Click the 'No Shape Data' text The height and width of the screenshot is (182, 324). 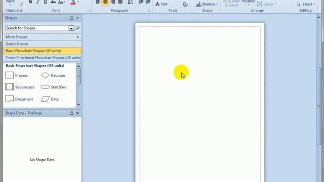pos(42,160)
